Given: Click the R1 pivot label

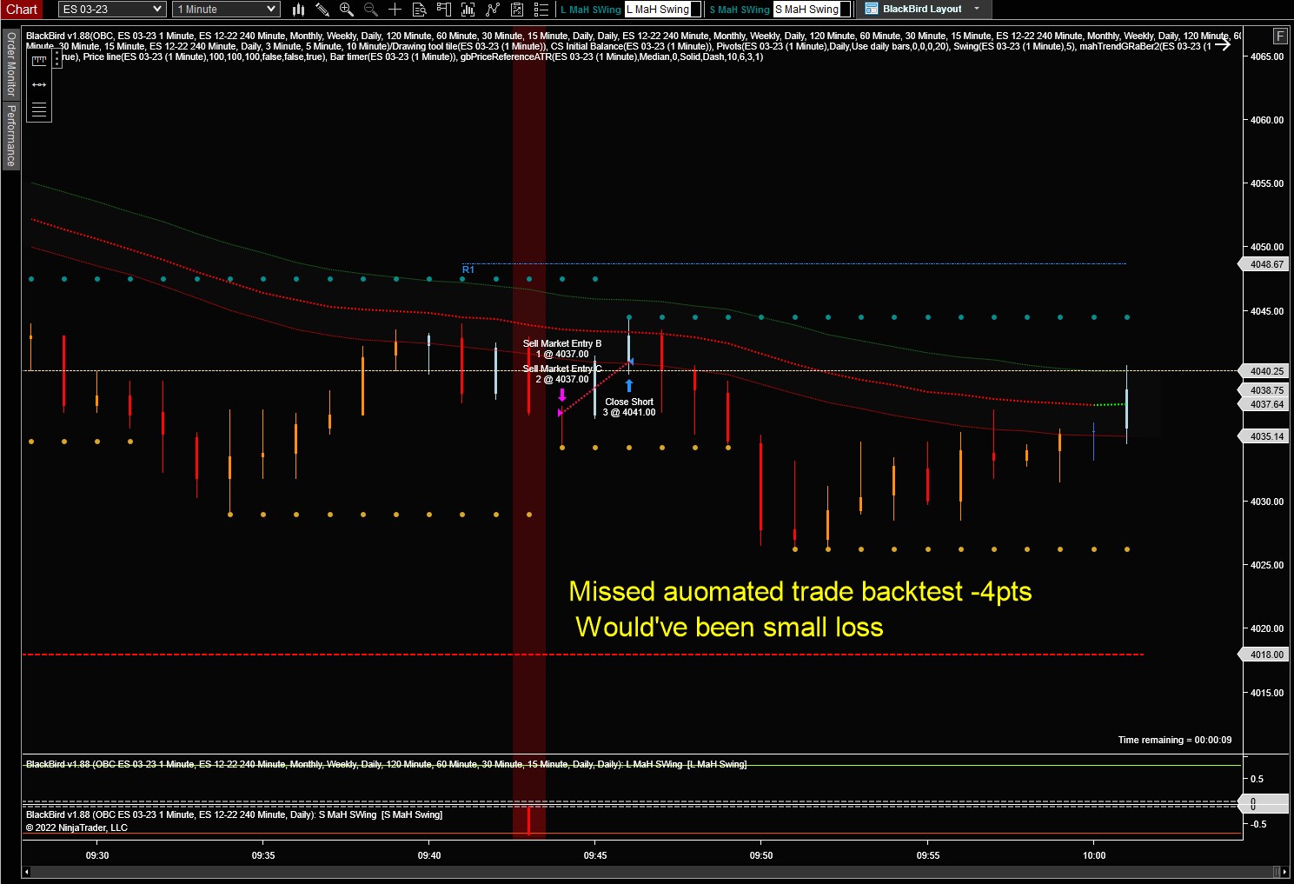Looking at the screenshot, I should [468, 269].
